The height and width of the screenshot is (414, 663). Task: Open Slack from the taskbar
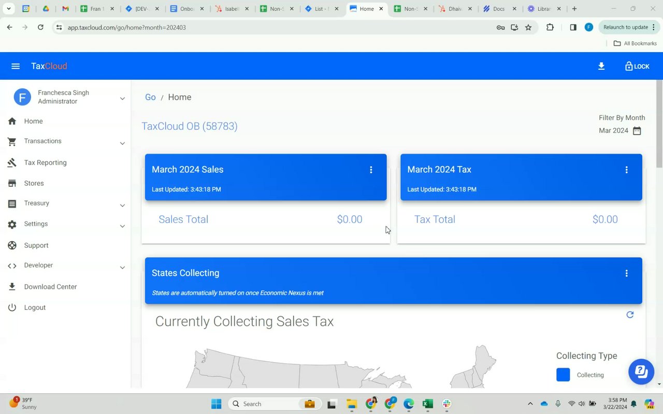tap(447, 404)
